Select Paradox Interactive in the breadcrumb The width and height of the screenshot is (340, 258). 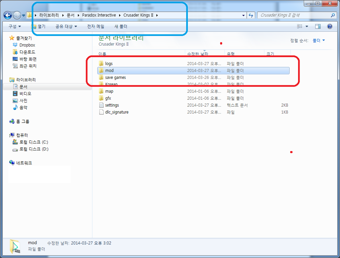tap(99, 15)
